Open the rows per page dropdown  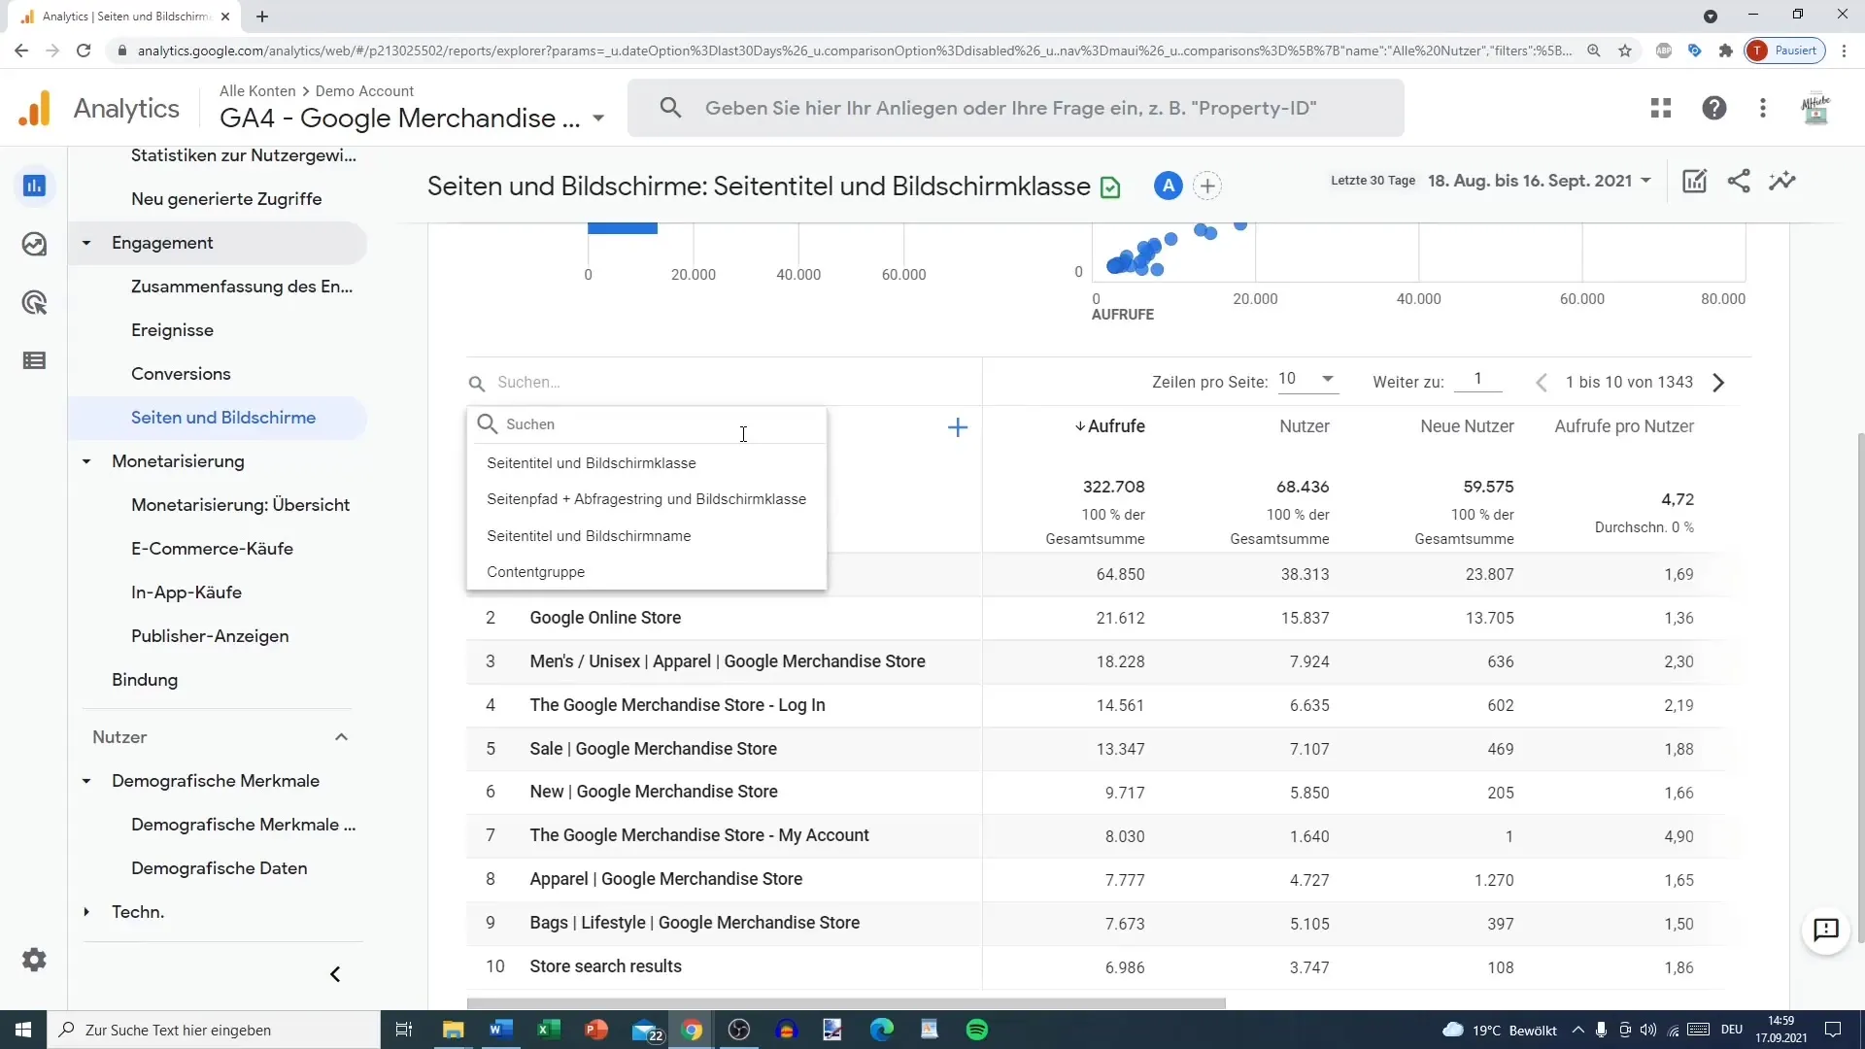click(1306, 380)
